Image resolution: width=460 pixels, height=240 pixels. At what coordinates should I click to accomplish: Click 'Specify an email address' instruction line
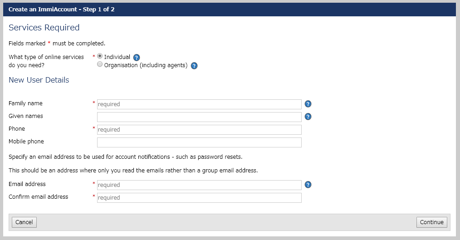coord(125,157)
